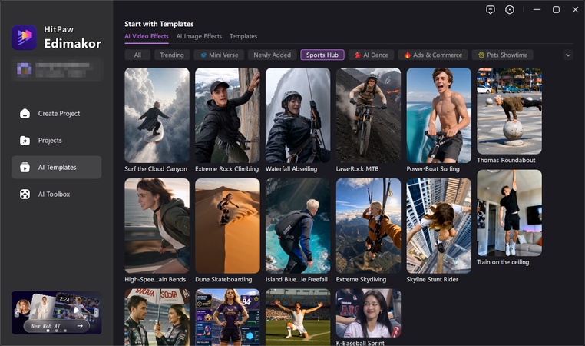The height and width of the screenshot is (346, 585).
Task: Open the Dune Skateboarding template
Action: (227, 226)
